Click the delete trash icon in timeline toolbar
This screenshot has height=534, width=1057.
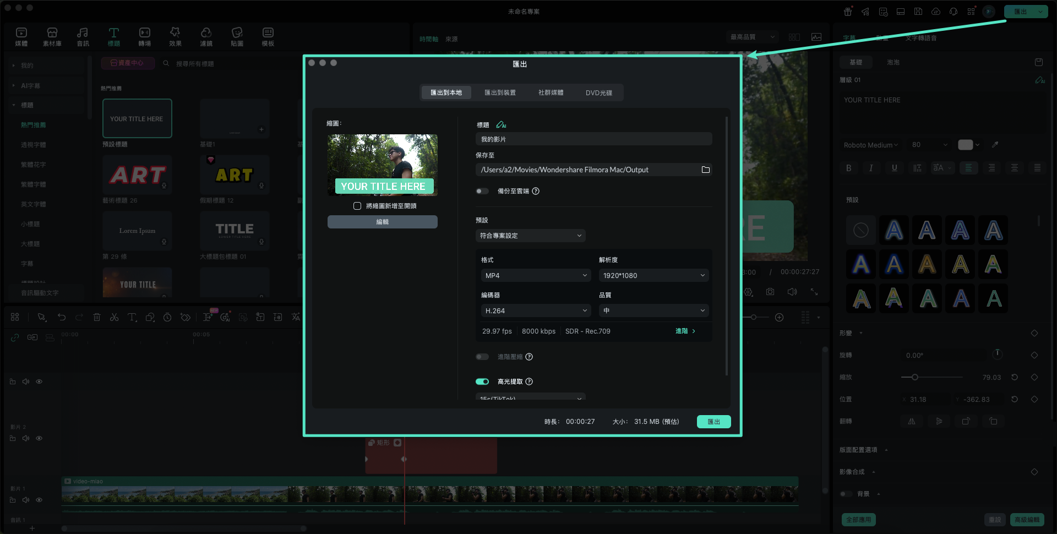pyautogui.click(x=96, y=317)
